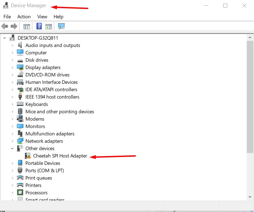The height and width of the screenshot is (212, 254).
Task: Click the scrollbar down arrow
Action: (250, 197)
